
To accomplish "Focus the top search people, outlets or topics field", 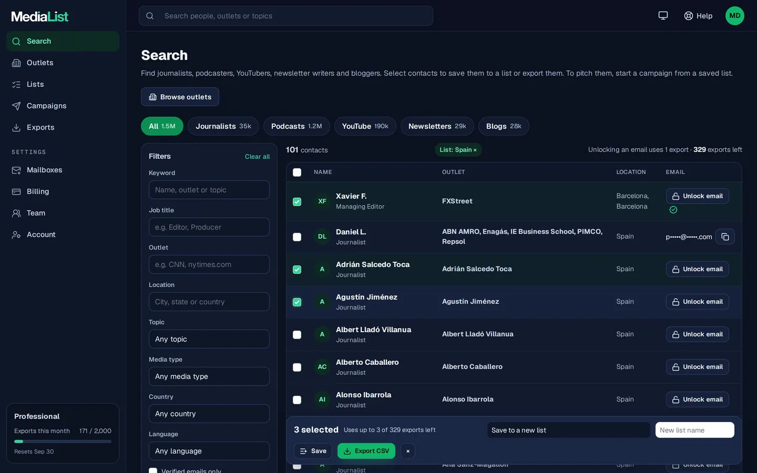I will pyautogui.click(x=286, y=16).
